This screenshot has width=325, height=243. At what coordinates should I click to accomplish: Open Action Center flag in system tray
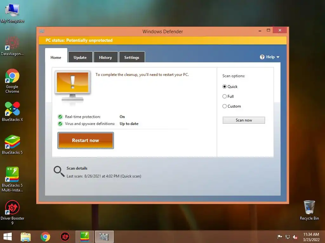click(280, 237)
